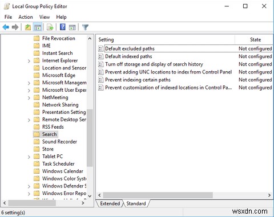This screenshot has width=274, height=217.
Task: Click folder icon next to Windows Calendar
Action: point(37,171)
